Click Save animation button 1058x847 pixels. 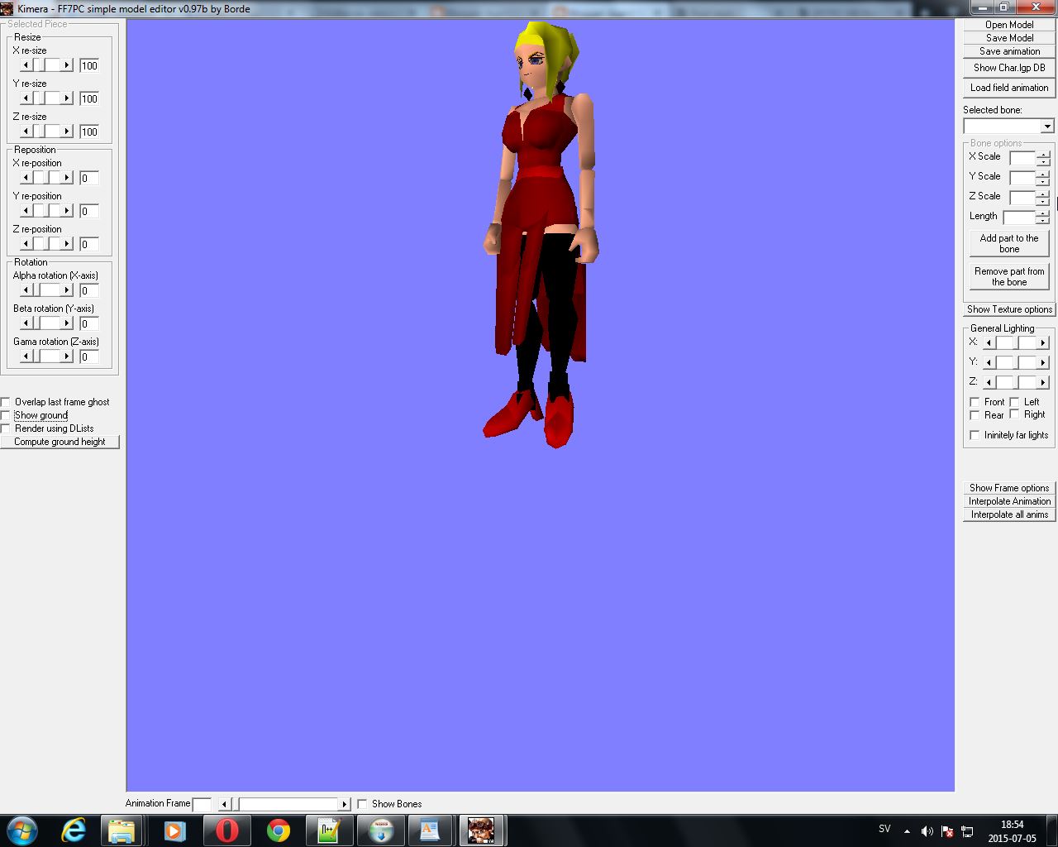point(1009,51)
